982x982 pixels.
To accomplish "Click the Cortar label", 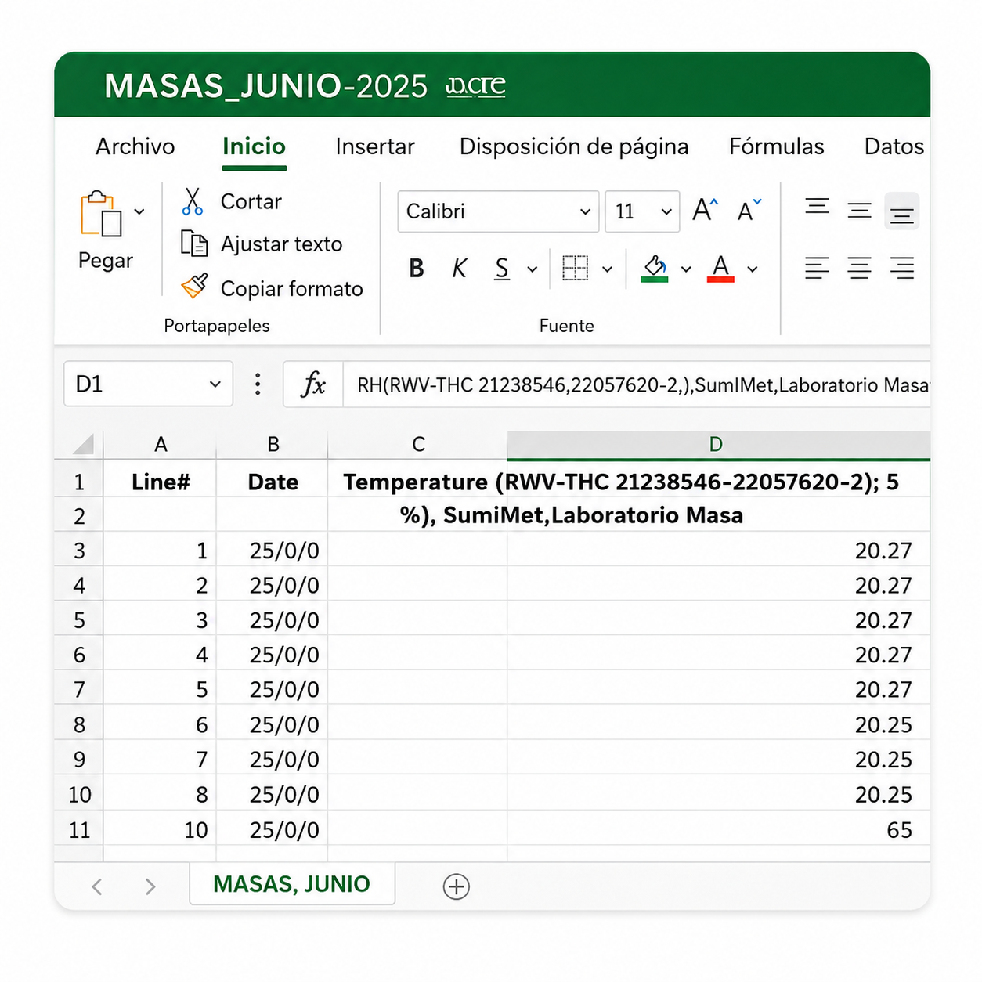I will (x=251, y=202).
